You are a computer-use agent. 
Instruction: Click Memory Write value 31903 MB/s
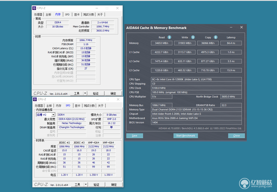coord(185,43)
